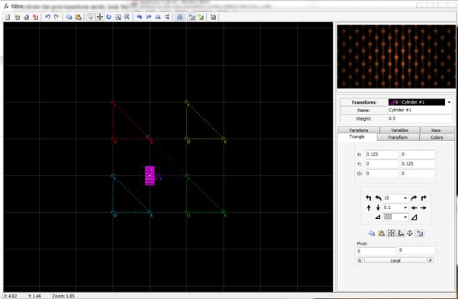Switch to the Xaos tab

[436, 130]
